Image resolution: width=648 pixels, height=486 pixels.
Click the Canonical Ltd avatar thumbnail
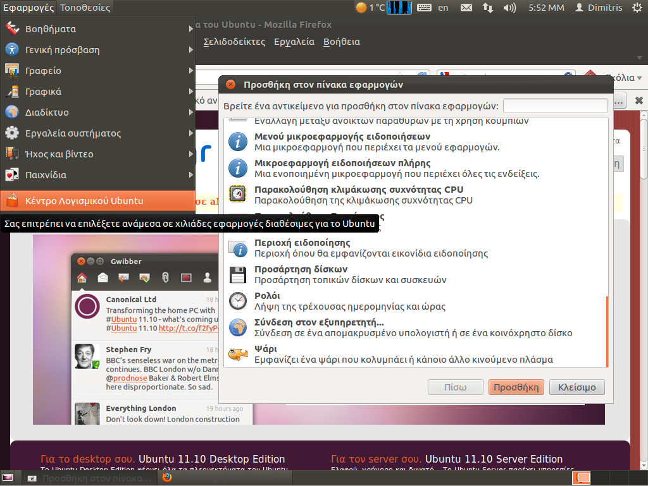click(x=87, y=306)
